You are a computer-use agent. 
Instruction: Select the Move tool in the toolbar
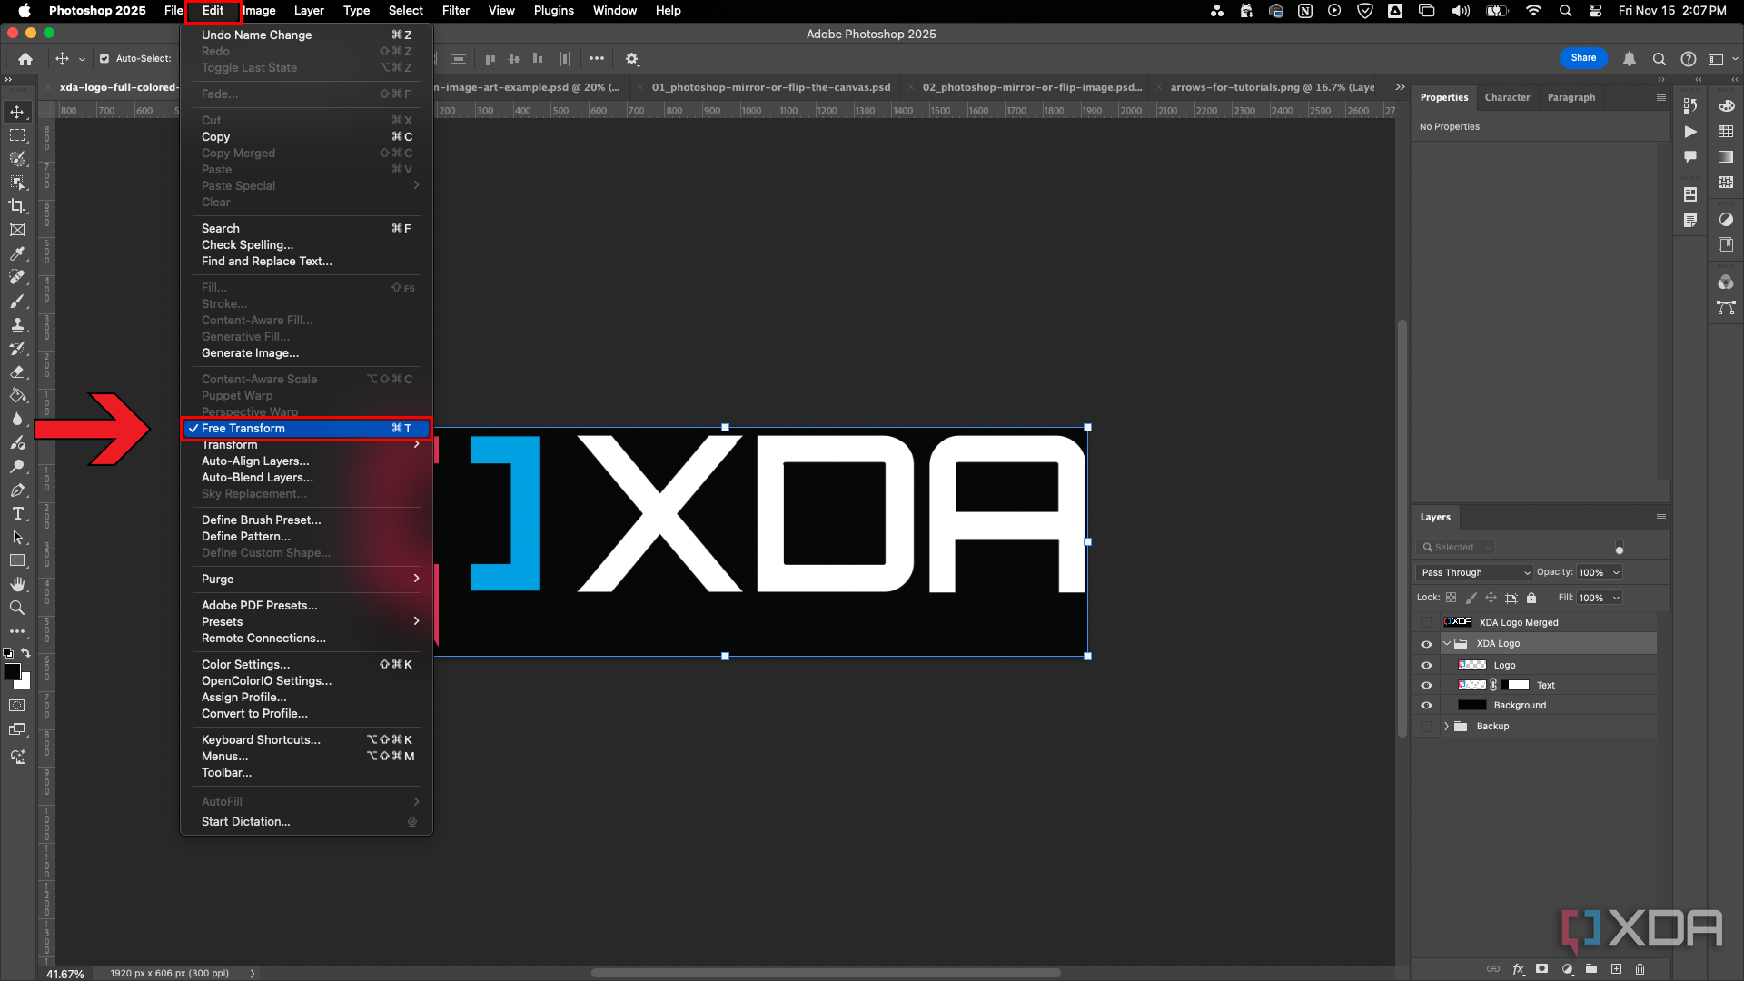pos(17,112)
